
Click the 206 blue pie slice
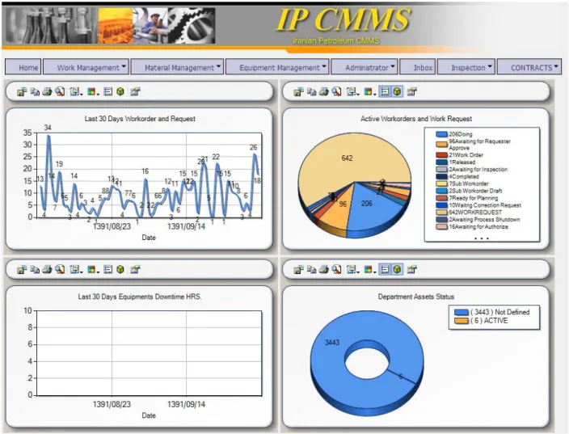point(366,204)
